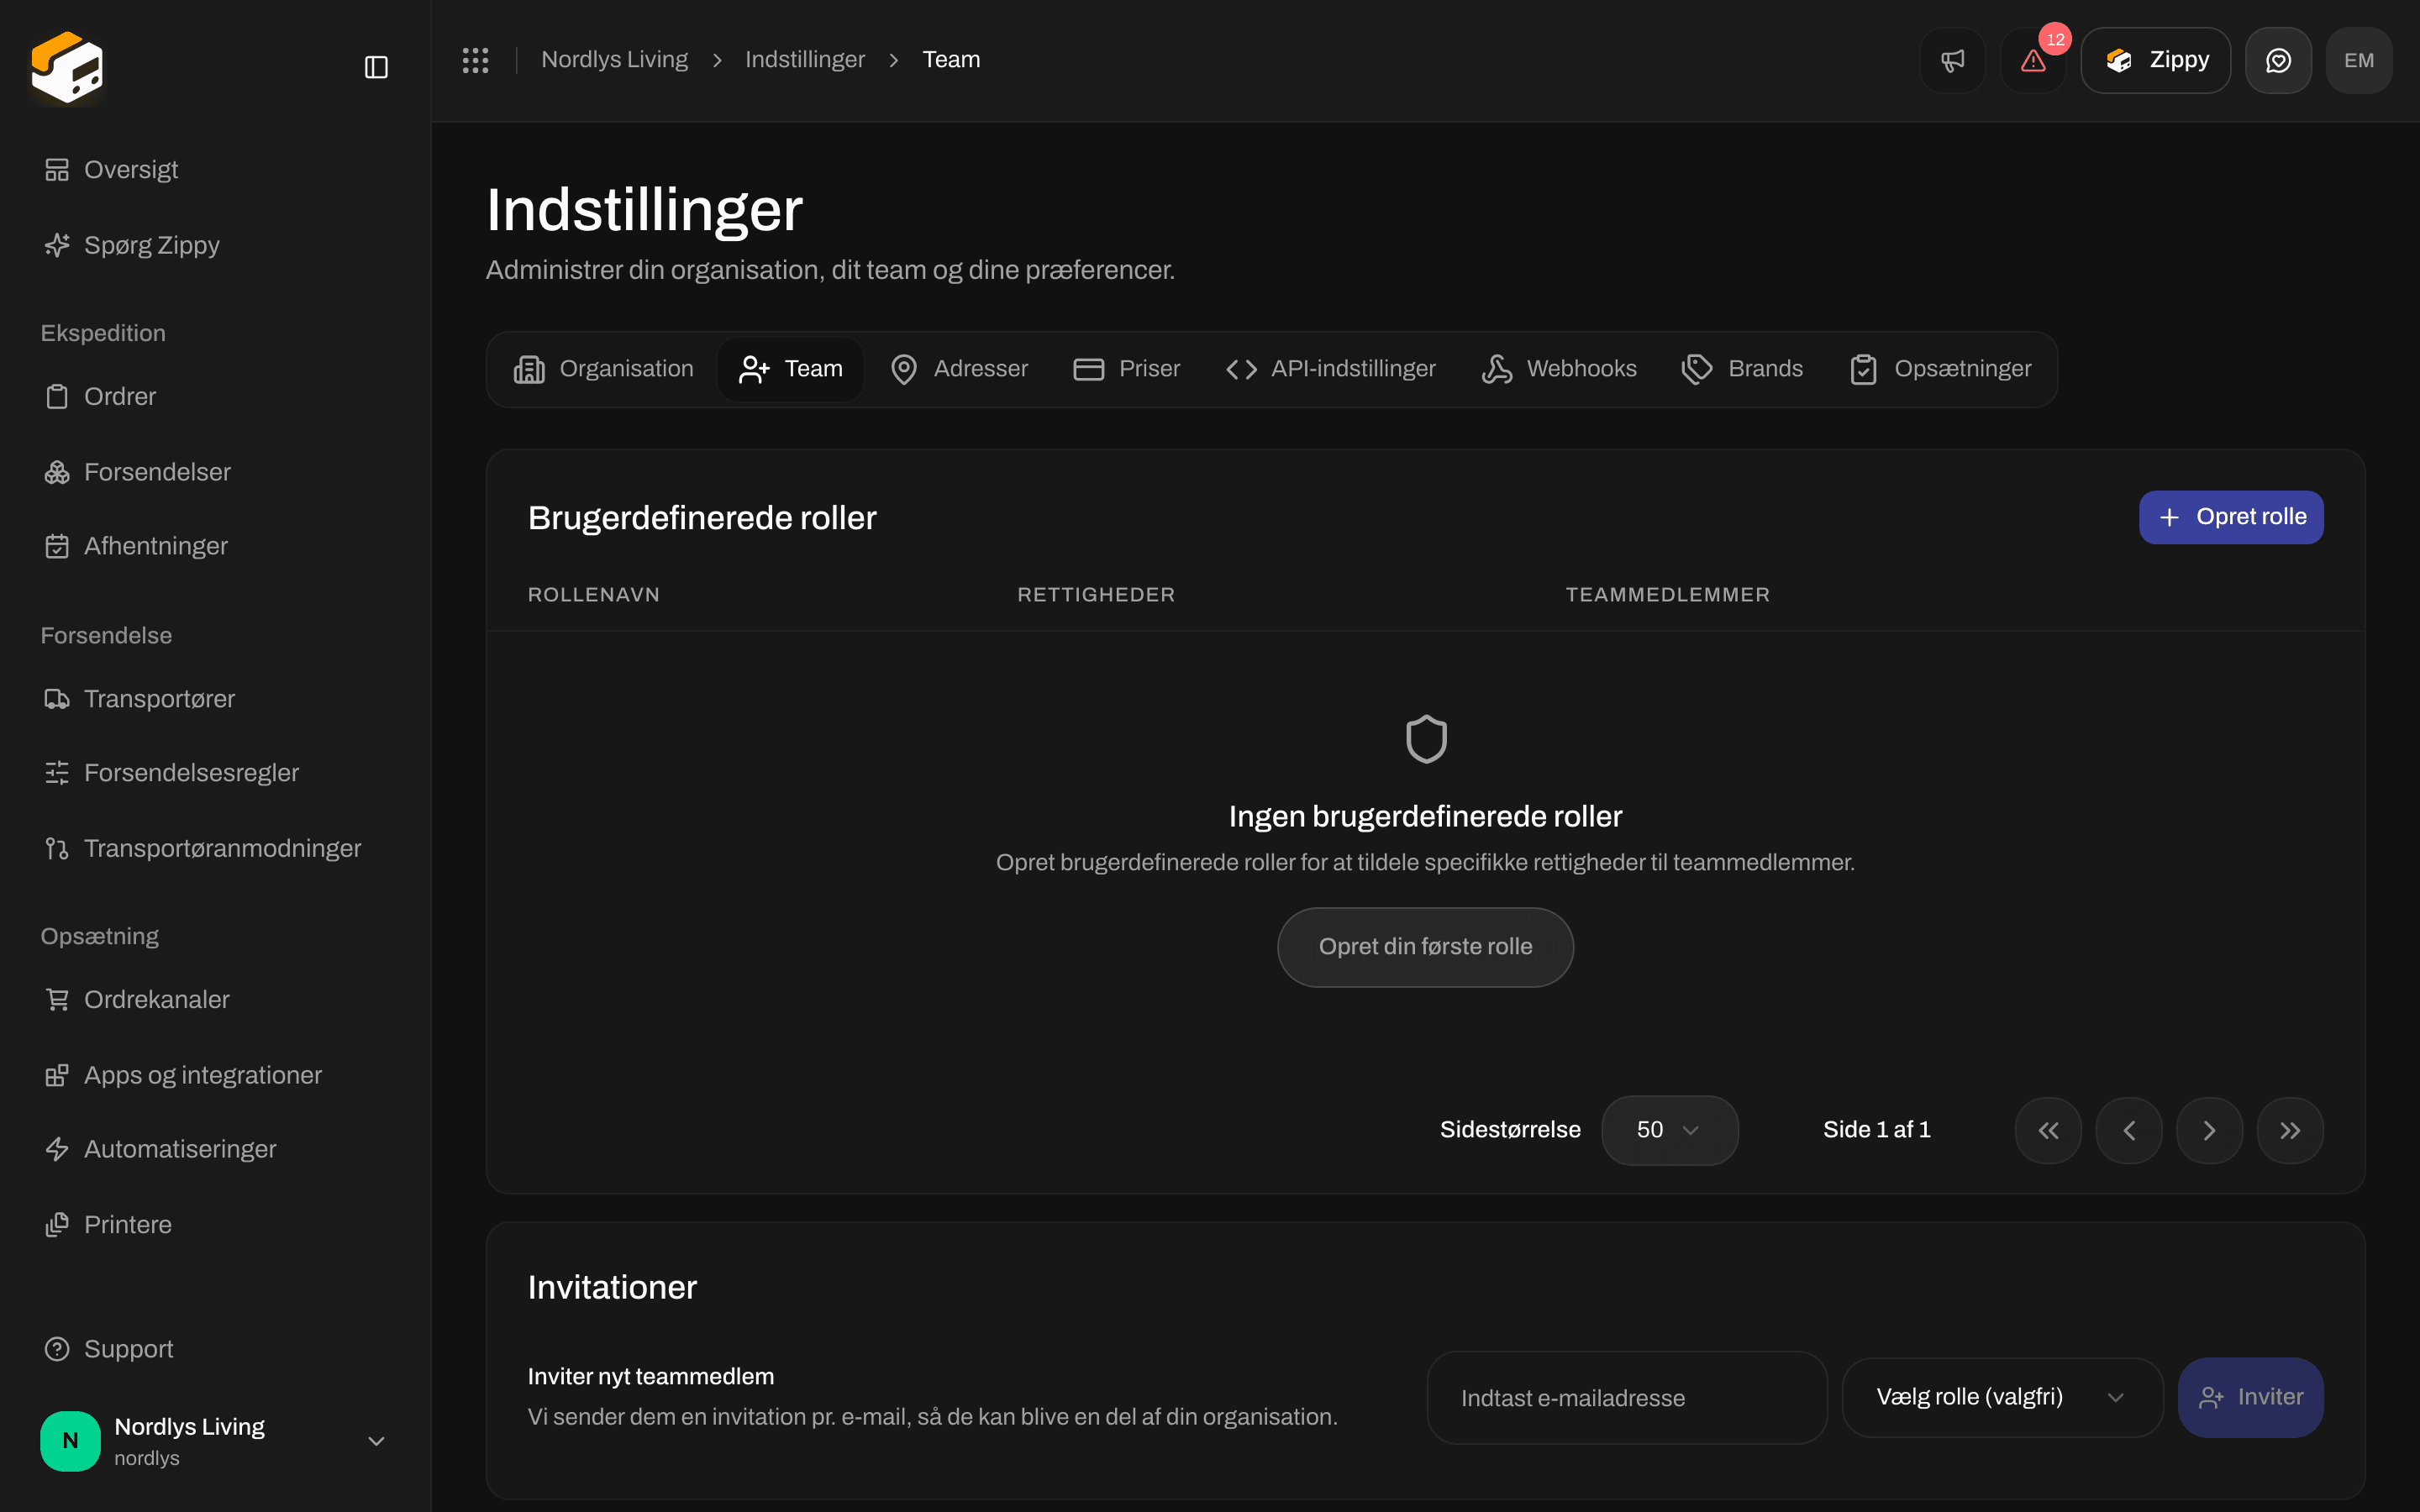
Task: Open Transportøranmodninger in sidebar
Action: 215,849
